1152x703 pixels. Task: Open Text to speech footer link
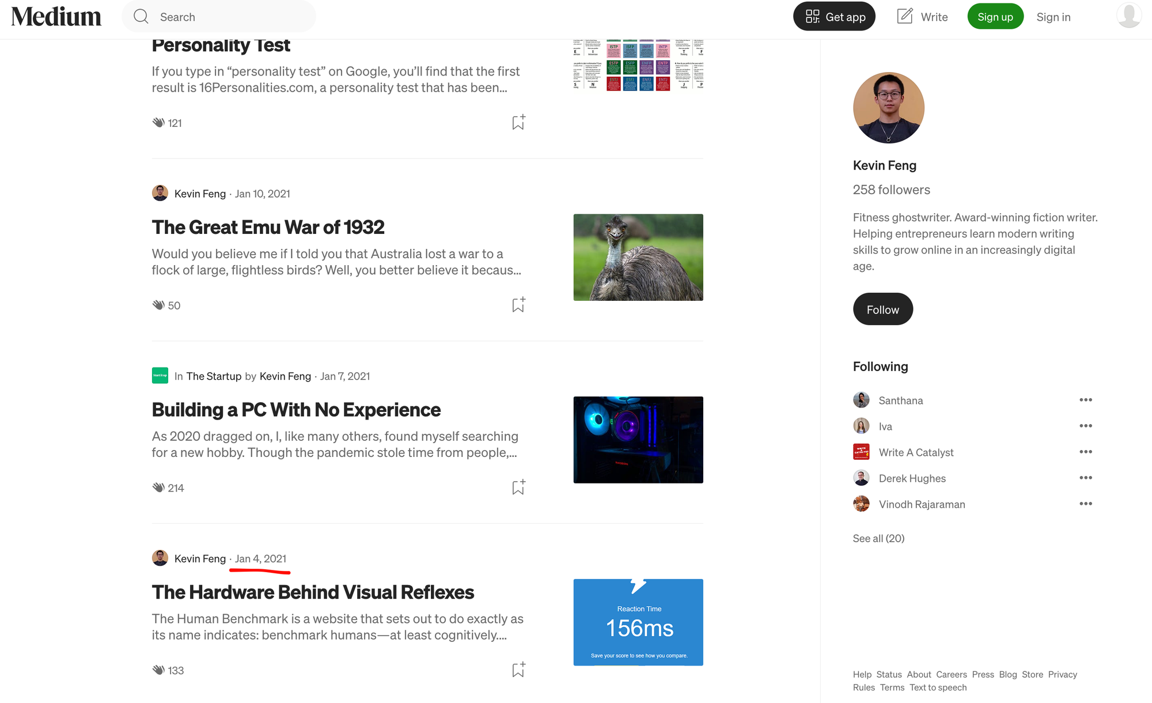(938, 687)
